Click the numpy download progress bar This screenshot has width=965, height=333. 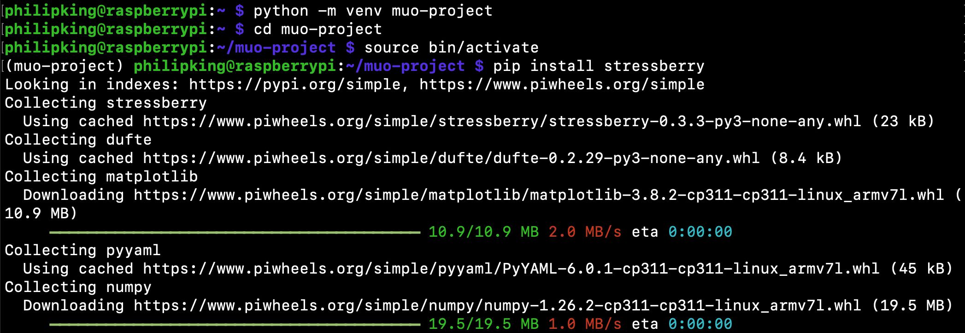pos(235,325)
